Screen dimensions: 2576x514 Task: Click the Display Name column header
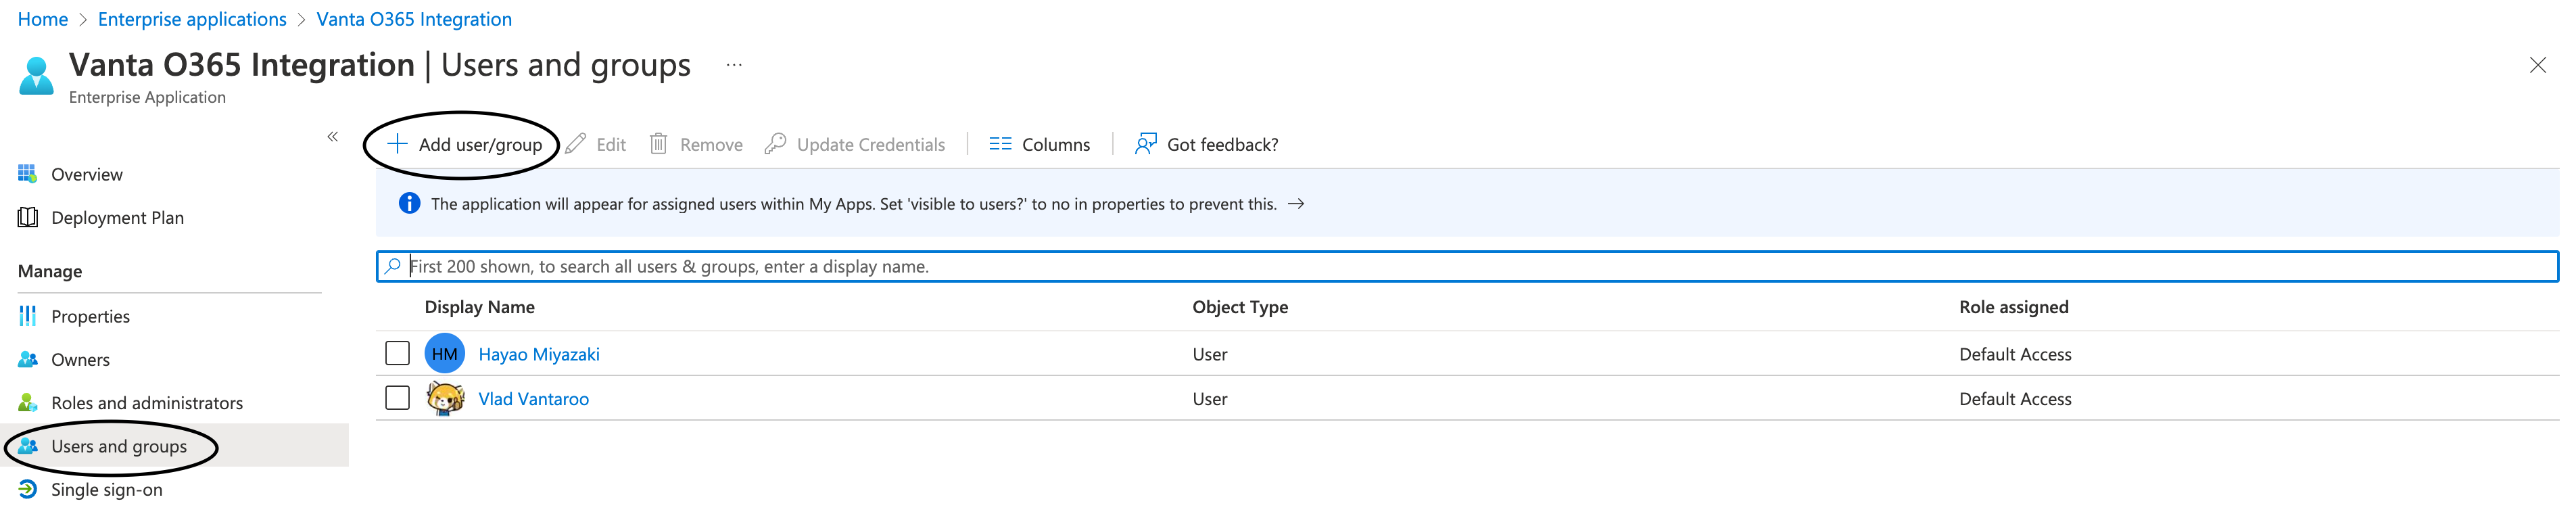click(x=480, y=307)
